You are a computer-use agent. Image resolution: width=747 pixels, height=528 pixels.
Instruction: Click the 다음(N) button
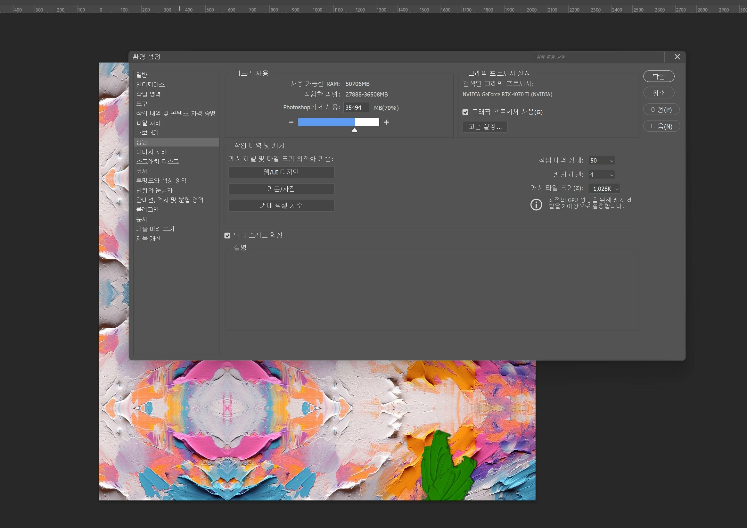[661, 126]
